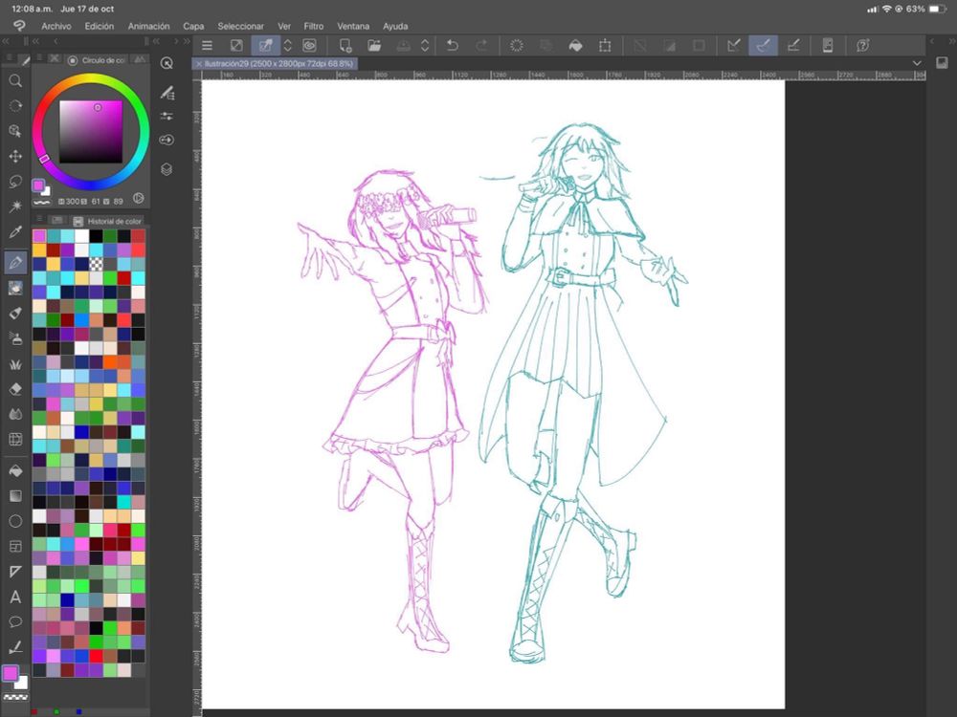Select the Lasso selection tool
957x717 pixels.
(x=15, y=181)
